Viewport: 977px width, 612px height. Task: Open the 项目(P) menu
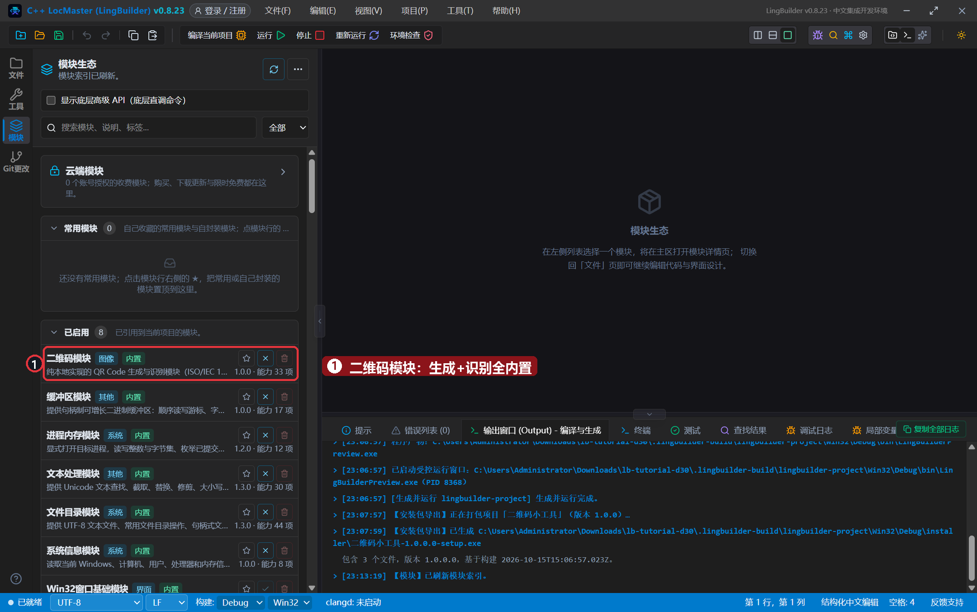[414, 11]
